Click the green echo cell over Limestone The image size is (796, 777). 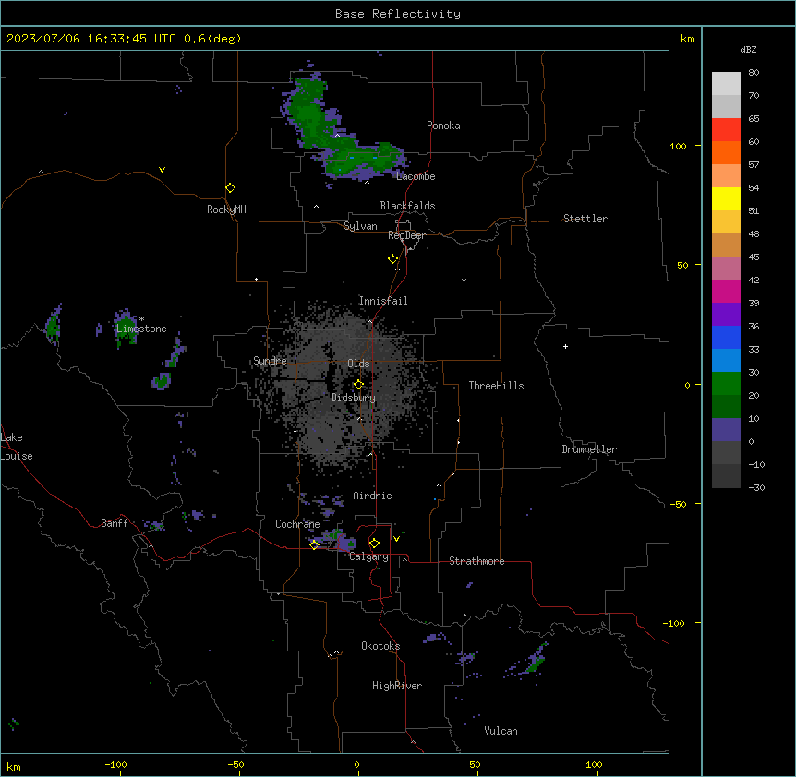(x=125, y=327)
